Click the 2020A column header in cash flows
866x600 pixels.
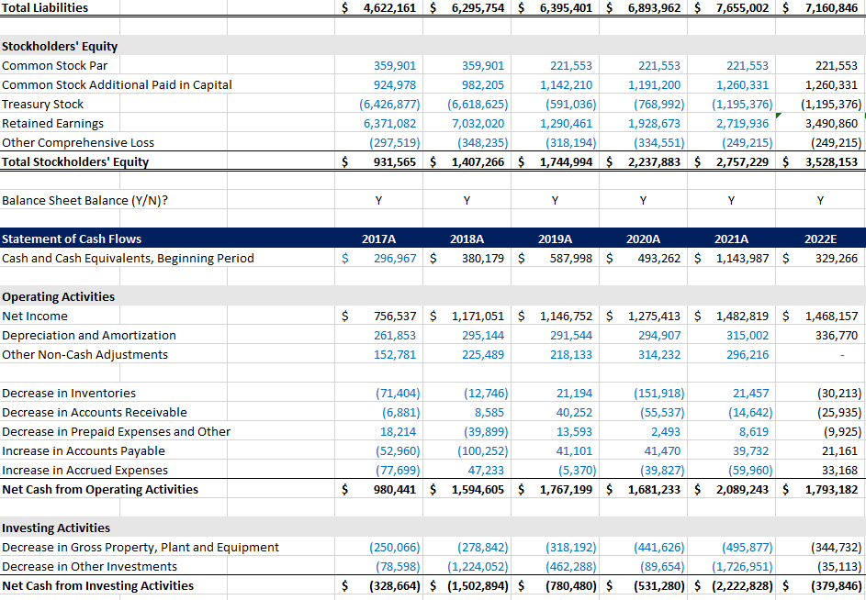tap(643, 239)
